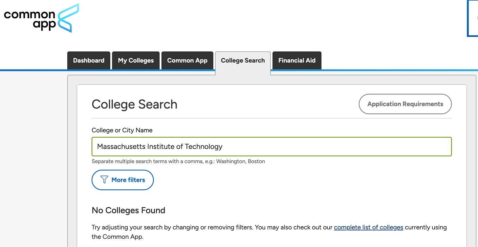Open the Financial Aid tab
Screen dimensions: 478x247
tap(297, 61)
